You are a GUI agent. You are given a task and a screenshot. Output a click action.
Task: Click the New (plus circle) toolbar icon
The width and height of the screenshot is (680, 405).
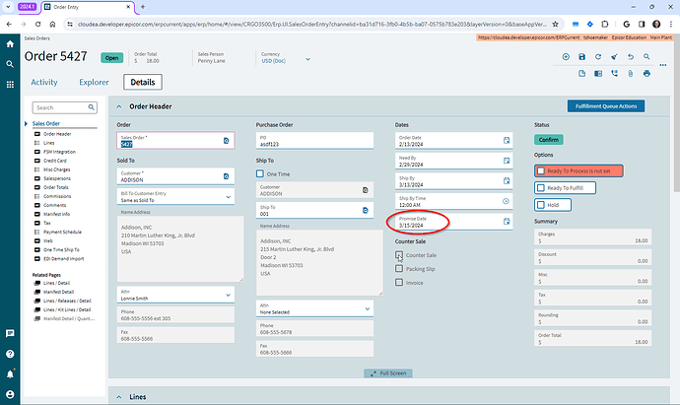566,57
